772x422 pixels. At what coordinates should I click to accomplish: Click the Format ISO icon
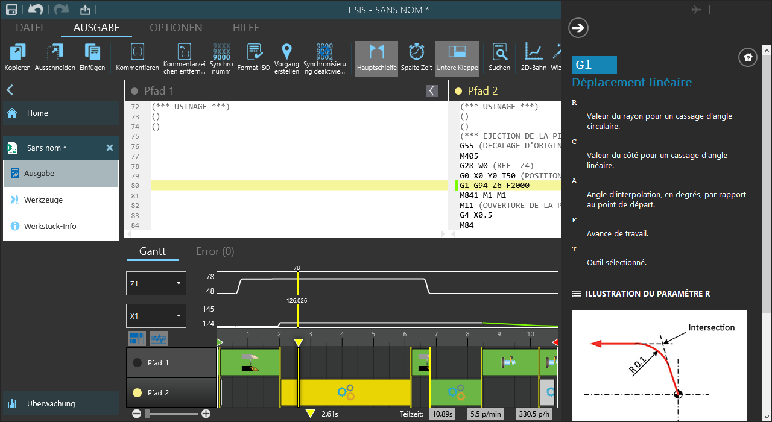coord(253,52)
